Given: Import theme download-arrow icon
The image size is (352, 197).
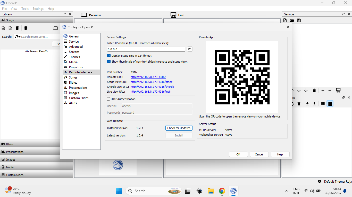Looking at the screenshot, I should click(307, 104).
